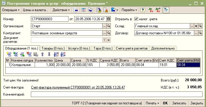Click Закрыть to close the form

[197, 103]
